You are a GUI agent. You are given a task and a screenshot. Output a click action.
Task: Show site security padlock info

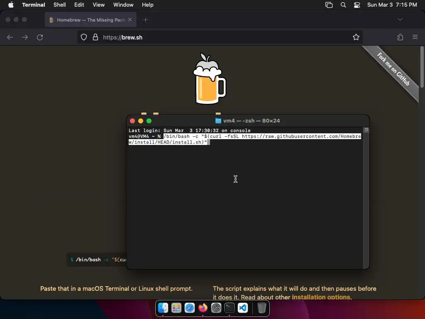pyautogui.click(x=95, y=37)
